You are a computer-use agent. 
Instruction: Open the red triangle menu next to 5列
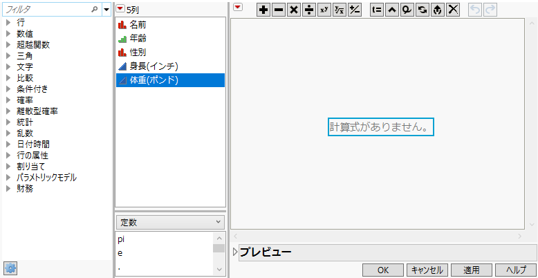click(x=120, y=9)
